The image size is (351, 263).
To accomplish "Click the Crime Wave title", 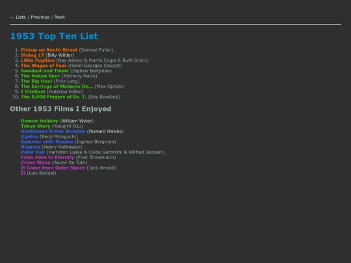I will pos(36,162).
